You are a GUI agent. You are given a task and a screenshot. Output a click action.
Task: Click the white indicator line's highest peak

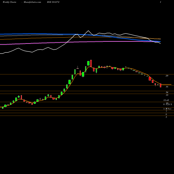[x=88, y=31]
